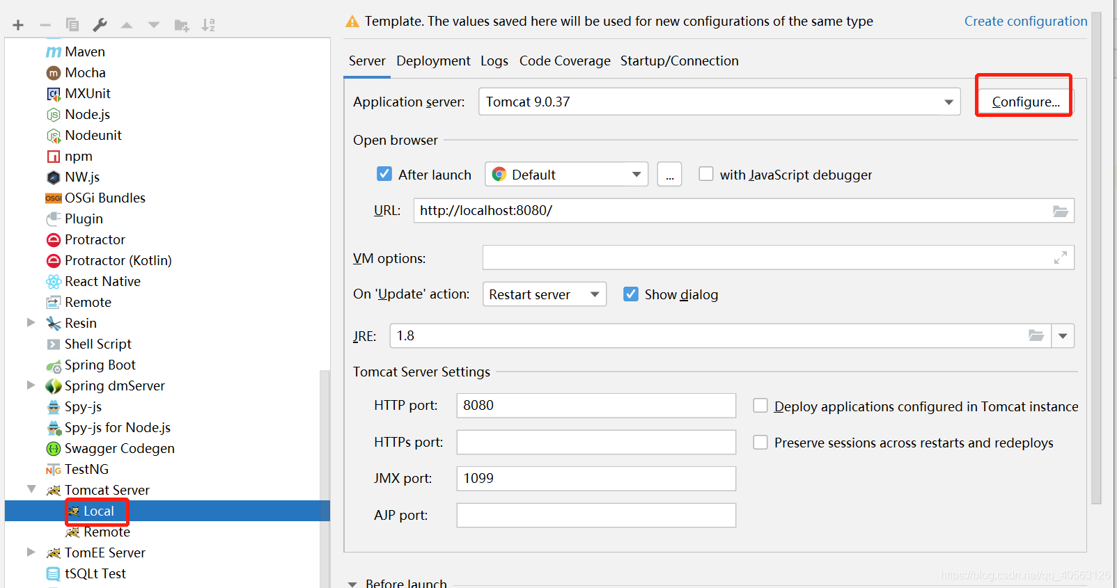
Task: Switch to the Startup/Connection tab
Action: point(680,61)
